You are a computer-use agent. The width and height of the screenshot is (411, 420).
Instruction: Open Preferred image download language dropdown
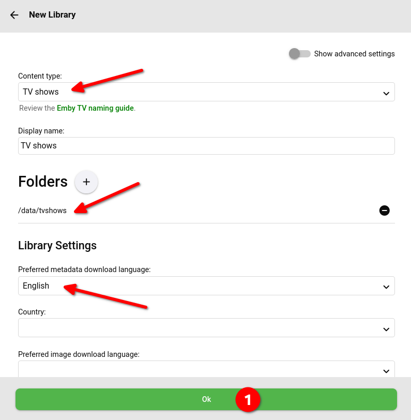tap(206, 369)
